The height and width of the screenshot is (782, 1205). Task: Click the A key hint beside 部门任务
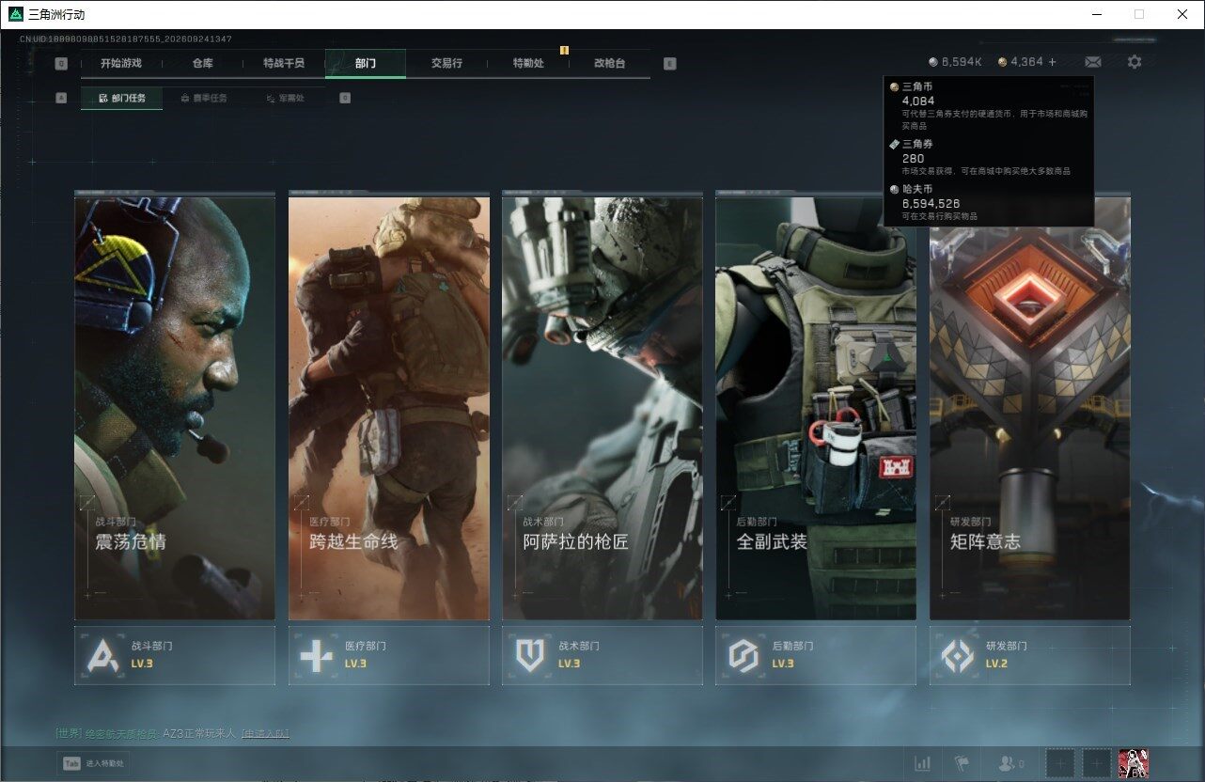point(61,98)
